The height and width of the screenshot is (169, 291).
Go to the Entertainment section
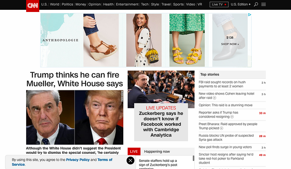tap(127, 4)
